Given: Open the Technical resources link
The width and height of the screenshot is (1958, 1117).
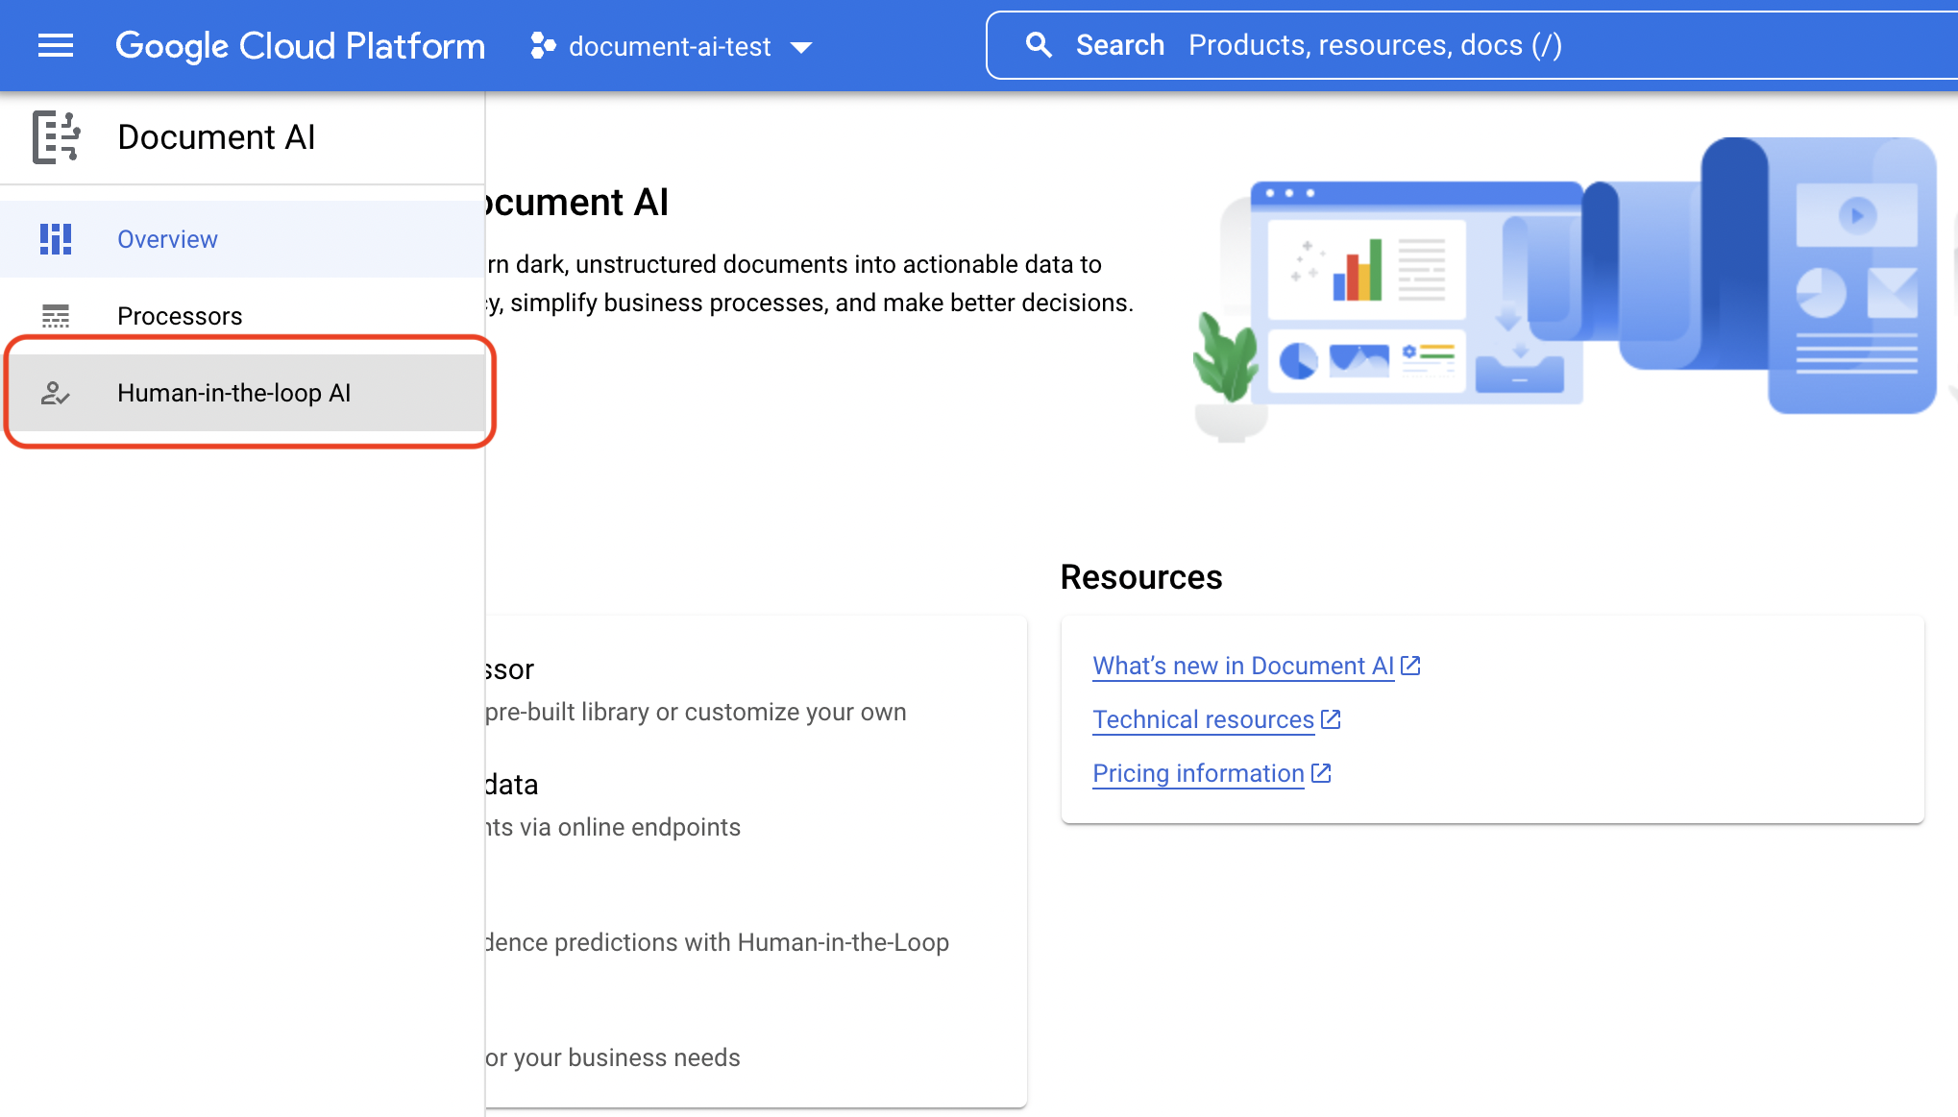Looking at the screenshot, I should pos(1203,719).
